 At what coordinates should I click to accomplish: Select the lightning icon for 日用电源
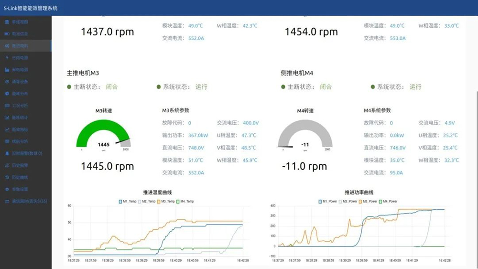(x=7, y=58)
